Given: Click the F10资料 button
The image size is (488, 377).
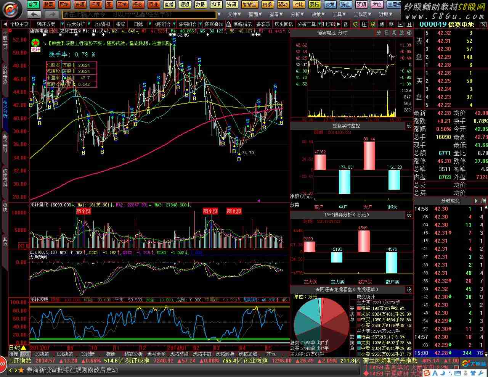Looking at the screenshot, I should [x=102, y=24].
